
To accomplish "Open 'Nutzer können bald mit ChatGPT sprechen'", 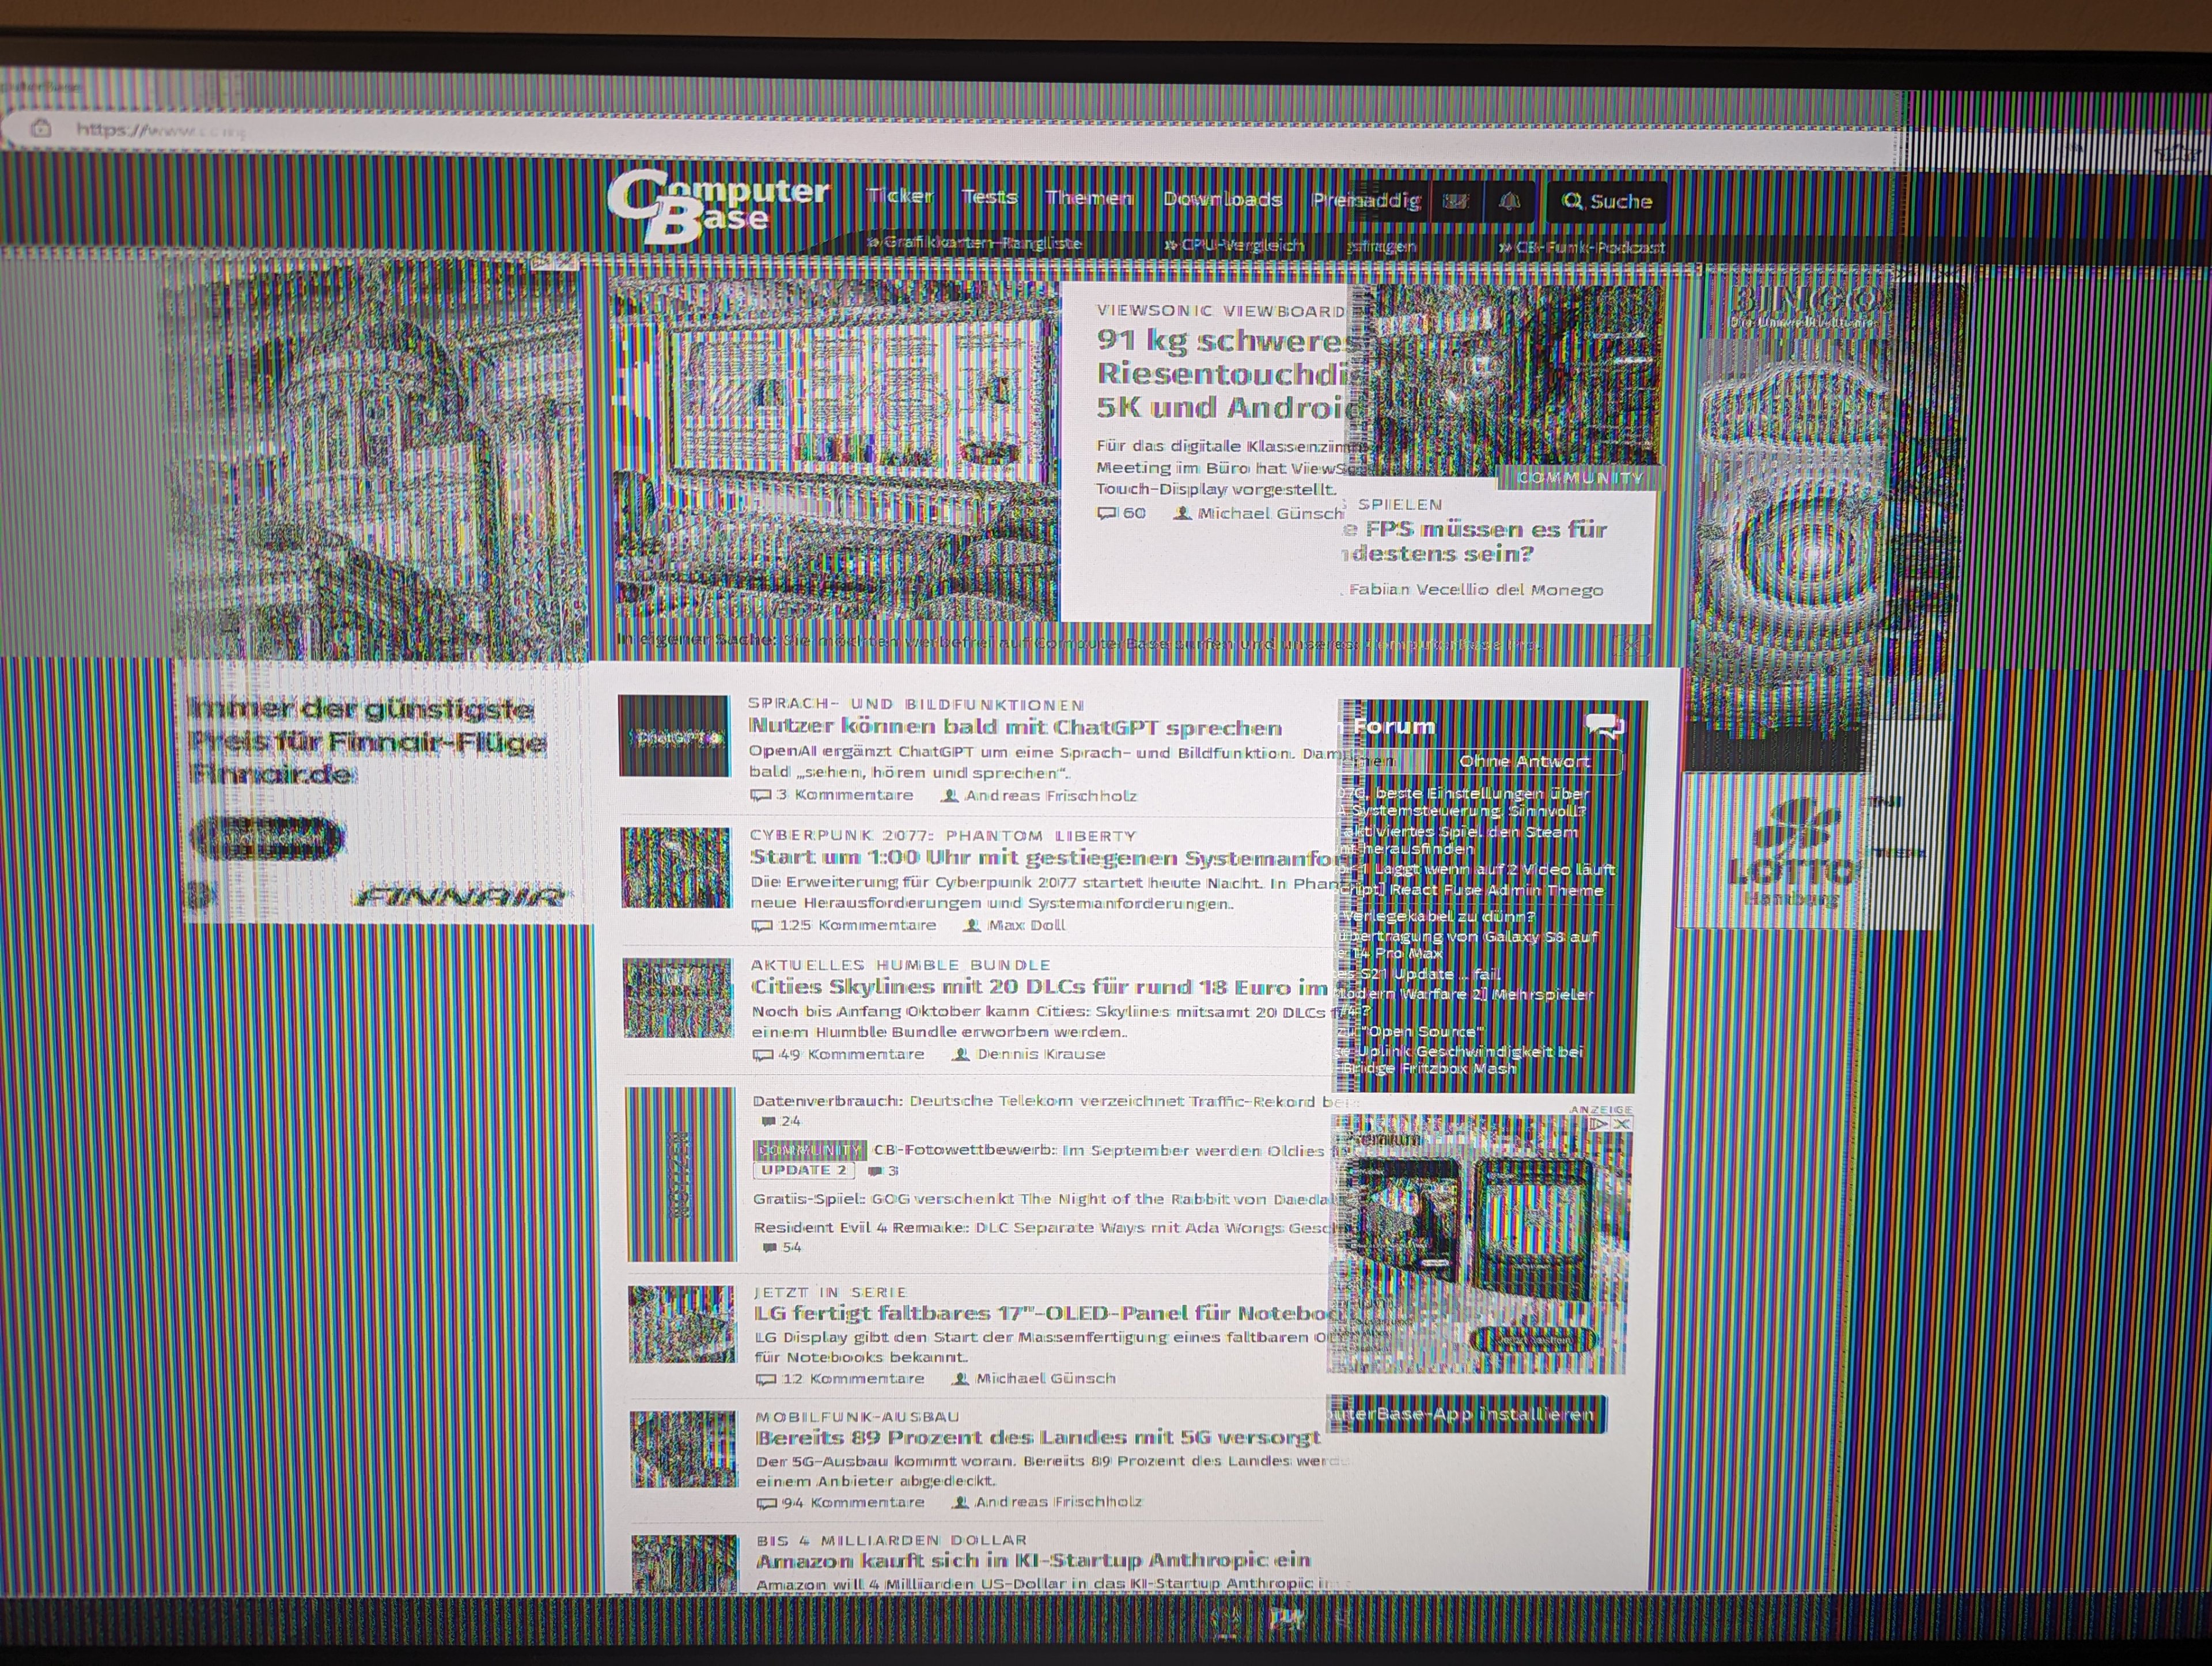I will tap(1014, 727).
